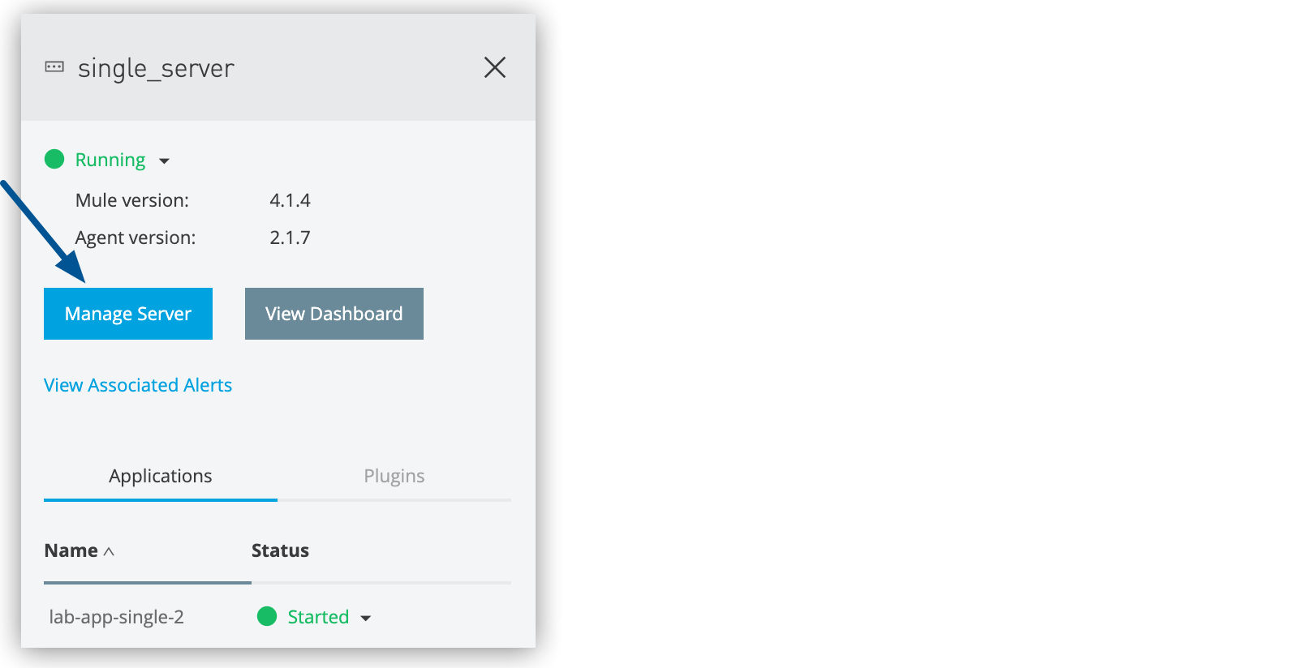This screenshot has height=668, width=1300.
Task: Open View Dashboard for the server
Action: click(334, 314)
